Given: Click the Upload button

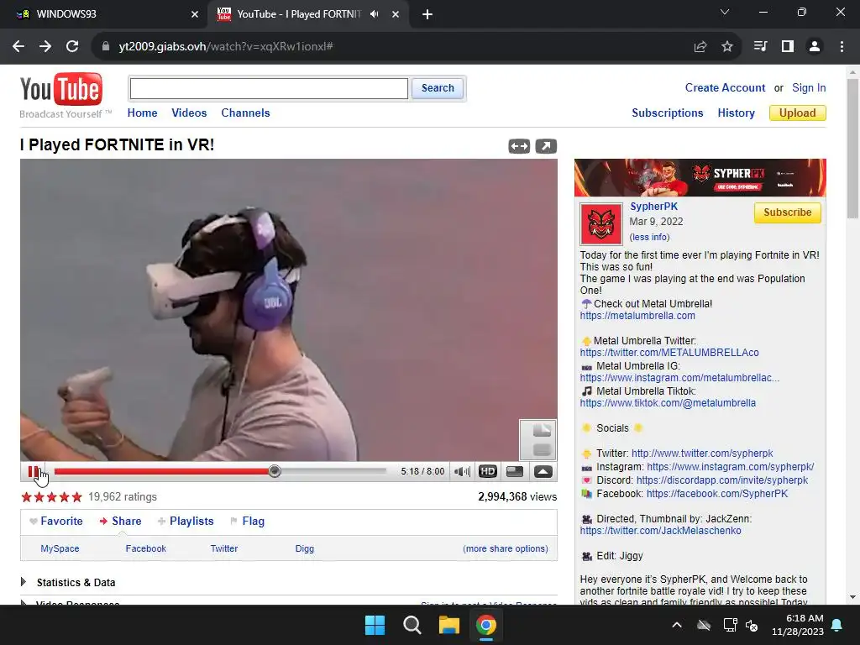Looking at the screenshot, I should [798, 113].
